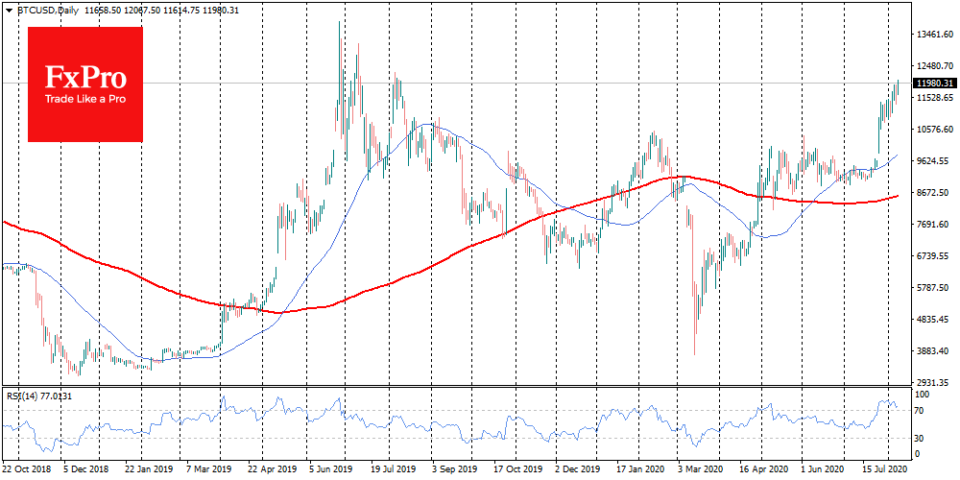Select the 22 Jan 2019 date marker
The image size is (960, 480).
tap(149, 471)
